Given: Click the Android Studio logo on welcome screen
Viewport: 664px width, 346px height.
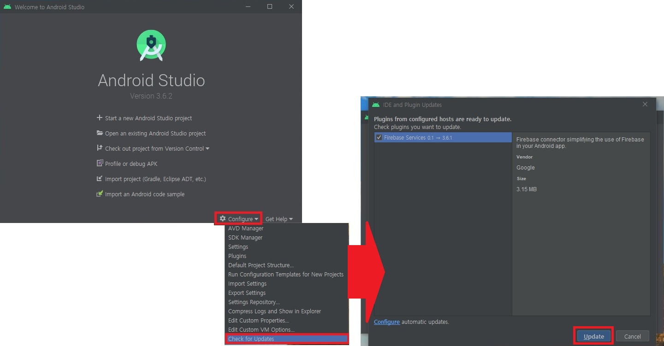Looking at the screenshot, I should 151,45.
